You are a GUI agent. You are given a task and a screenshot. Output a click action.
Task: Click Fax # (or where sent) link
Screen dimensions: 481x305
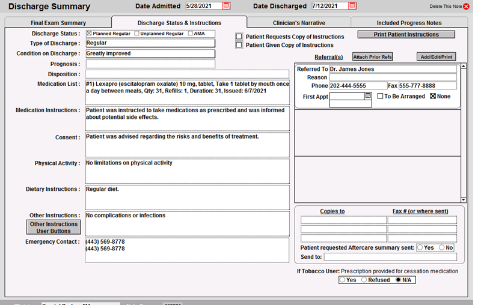pos(420,211)
